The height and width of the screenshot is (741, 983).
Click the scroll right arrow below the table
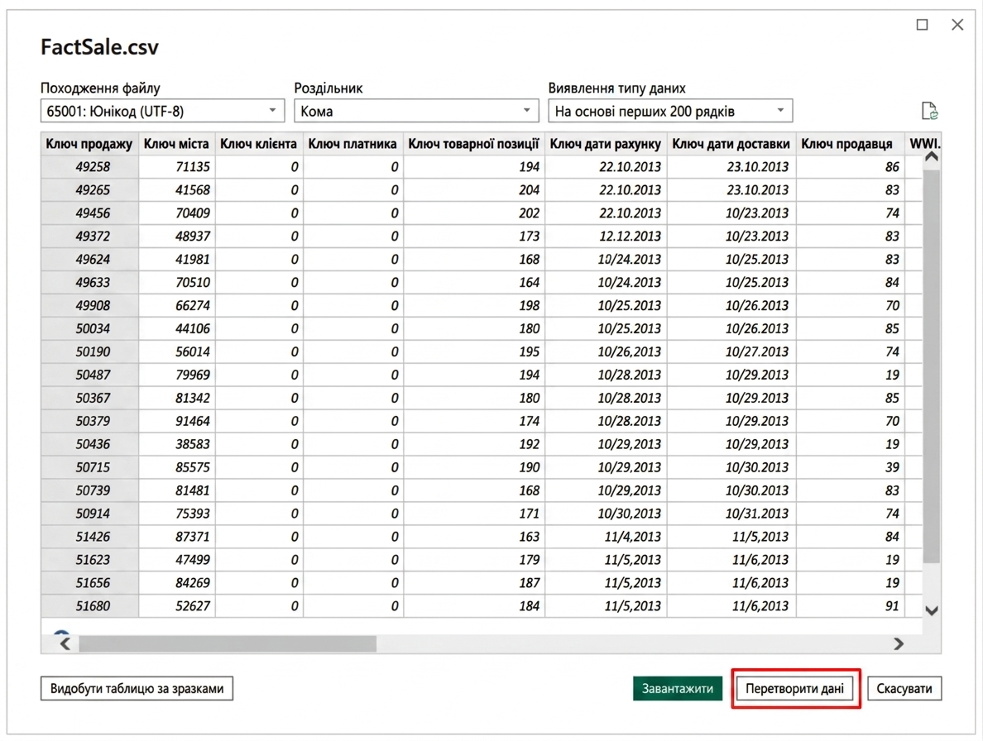(x=899, y=643)
